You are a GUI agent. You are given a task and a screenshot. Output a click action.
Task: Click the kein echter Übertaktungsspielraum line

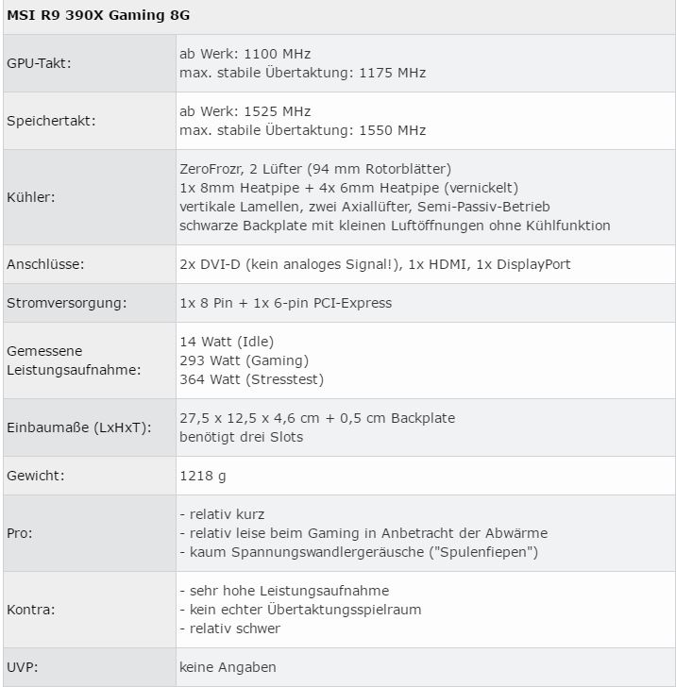click(x=300, y=610)
